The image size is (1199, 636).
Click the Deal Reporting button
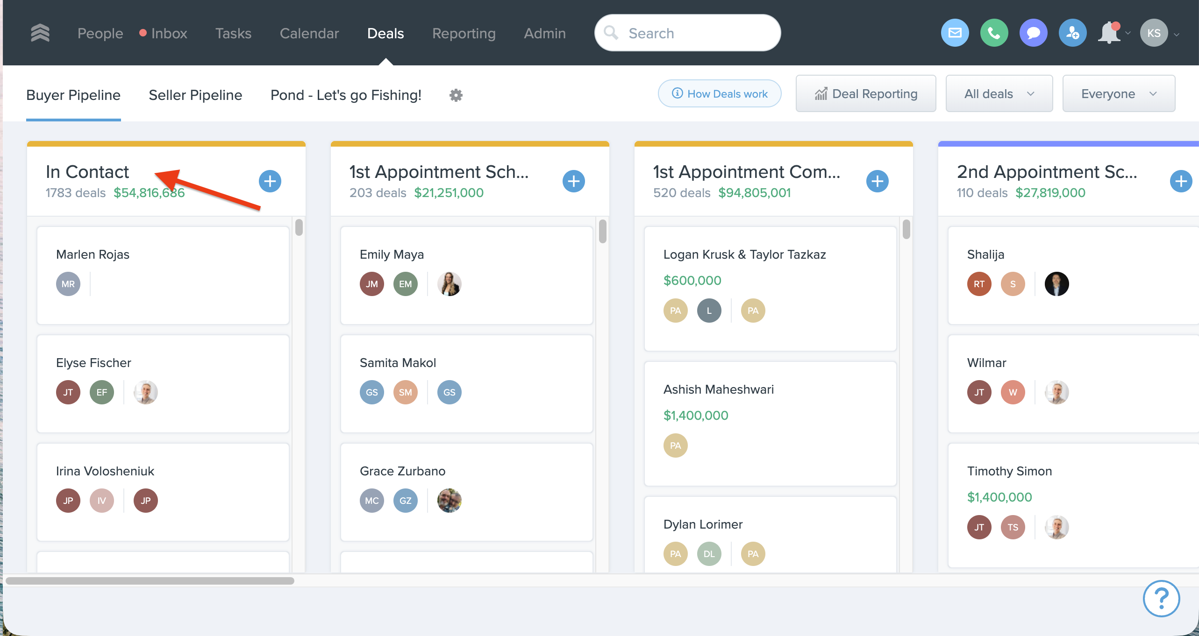(865, 94)
